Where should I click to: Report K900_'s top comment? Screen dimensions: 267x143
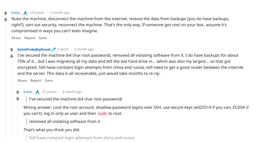(30, 38)
